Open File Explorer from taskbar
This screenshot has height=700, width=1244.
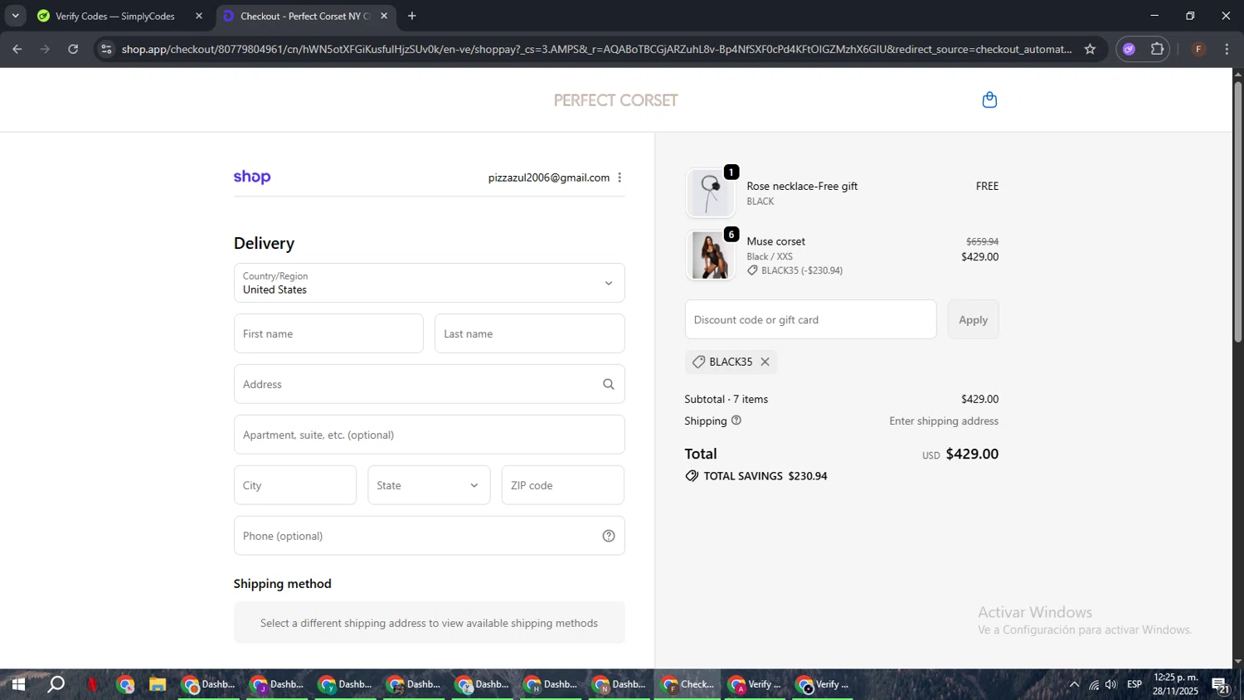[158, 684]
